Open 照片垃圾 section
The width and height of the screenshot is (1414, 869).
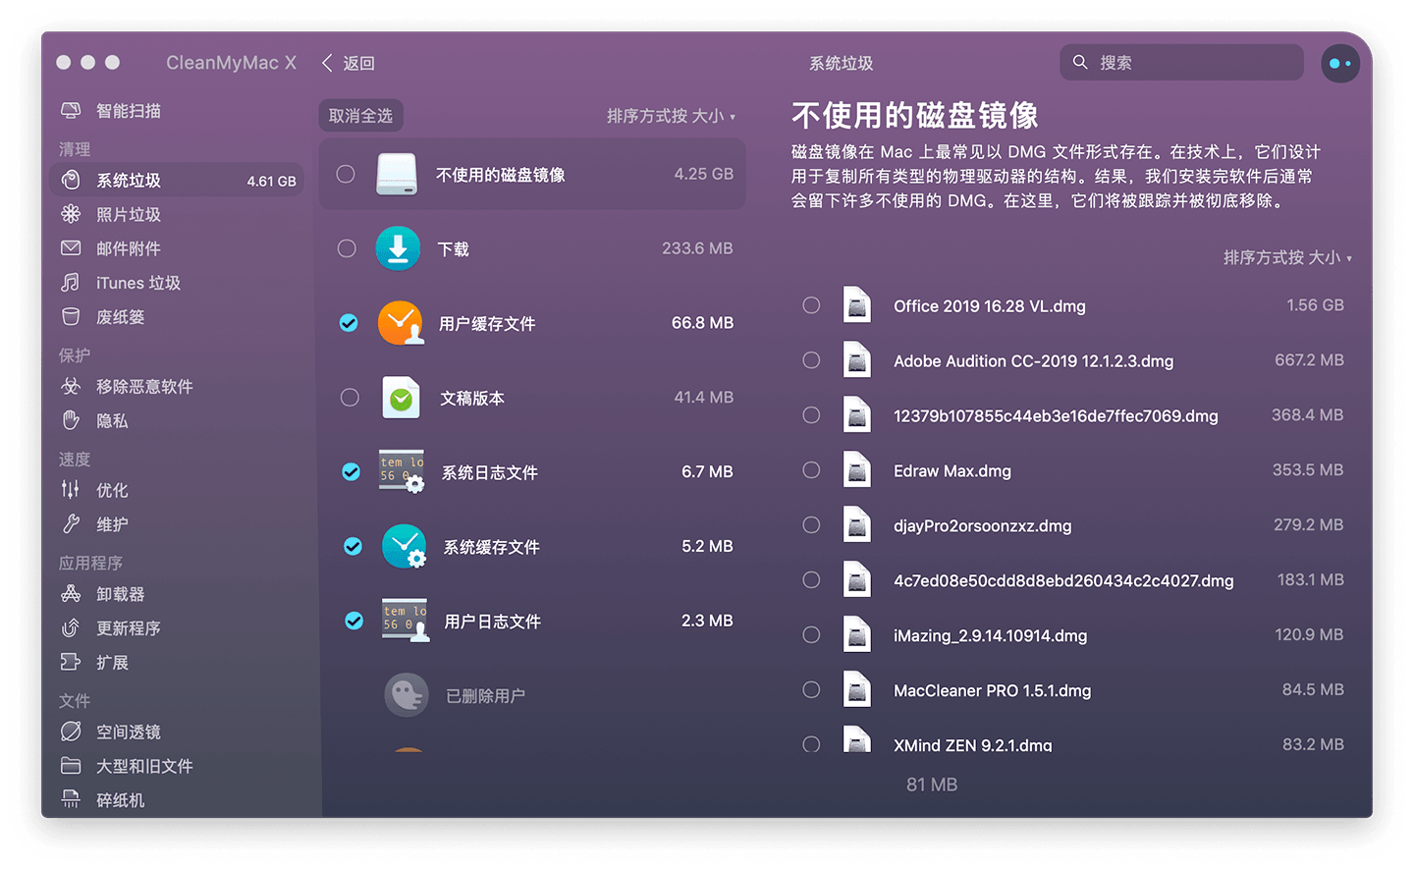click(128, 214)
